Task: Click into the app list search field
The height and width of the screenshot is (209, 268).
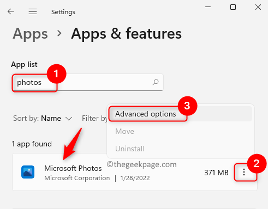Action: point(87,82)
